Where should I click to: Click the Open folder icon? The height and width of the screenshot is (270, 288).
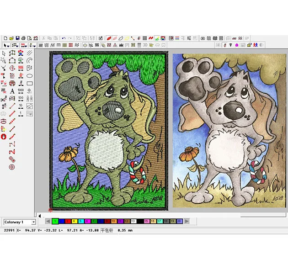[x=11, y=38]
